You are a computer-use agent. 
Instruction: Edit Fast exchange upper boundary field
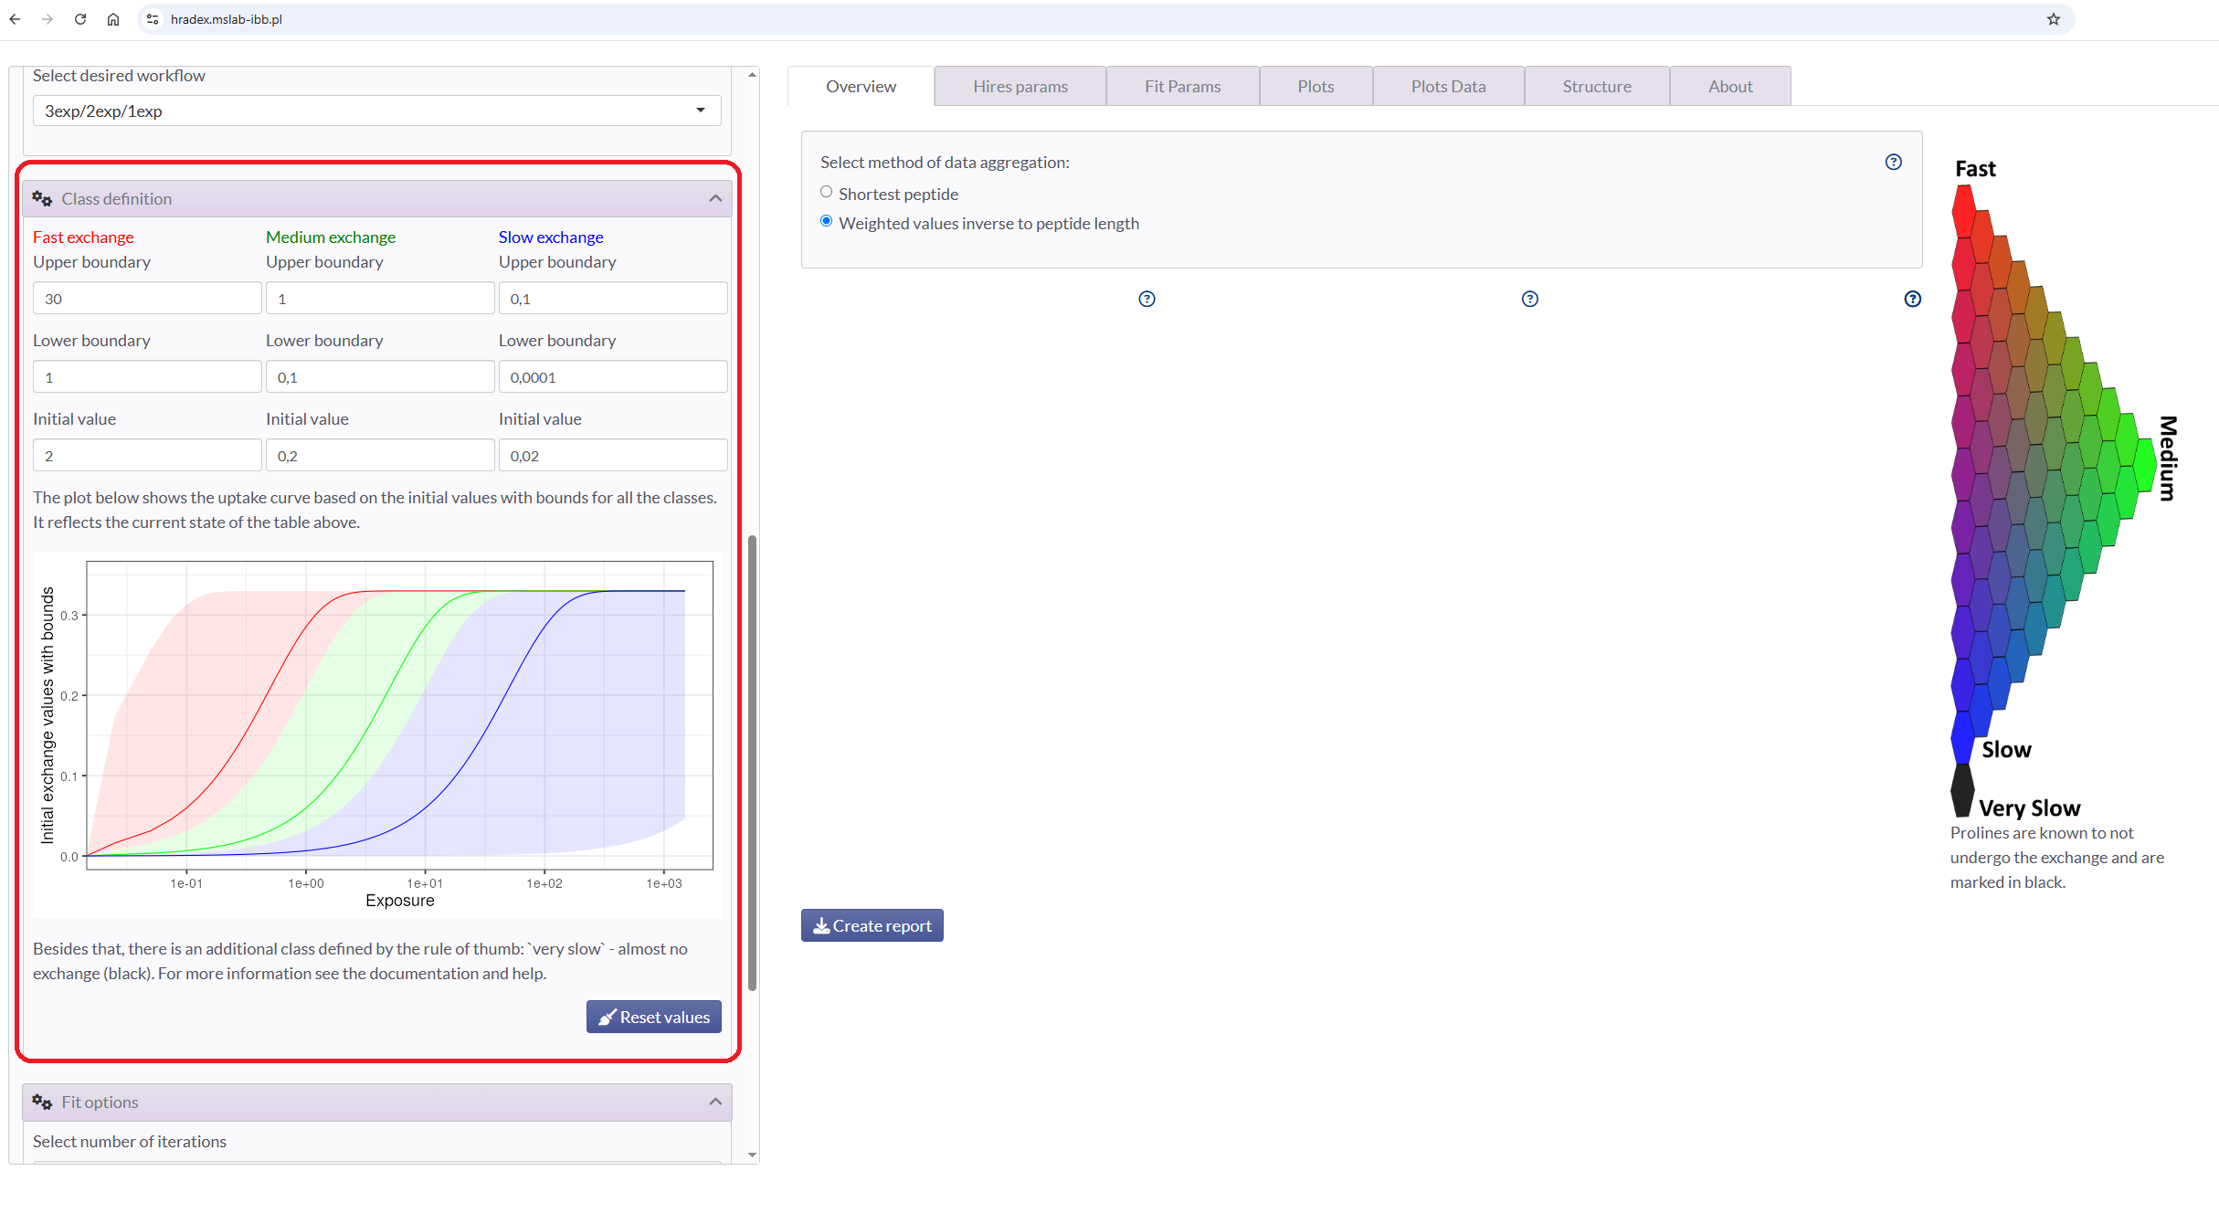pyautogui.click(x=147, y=299)
